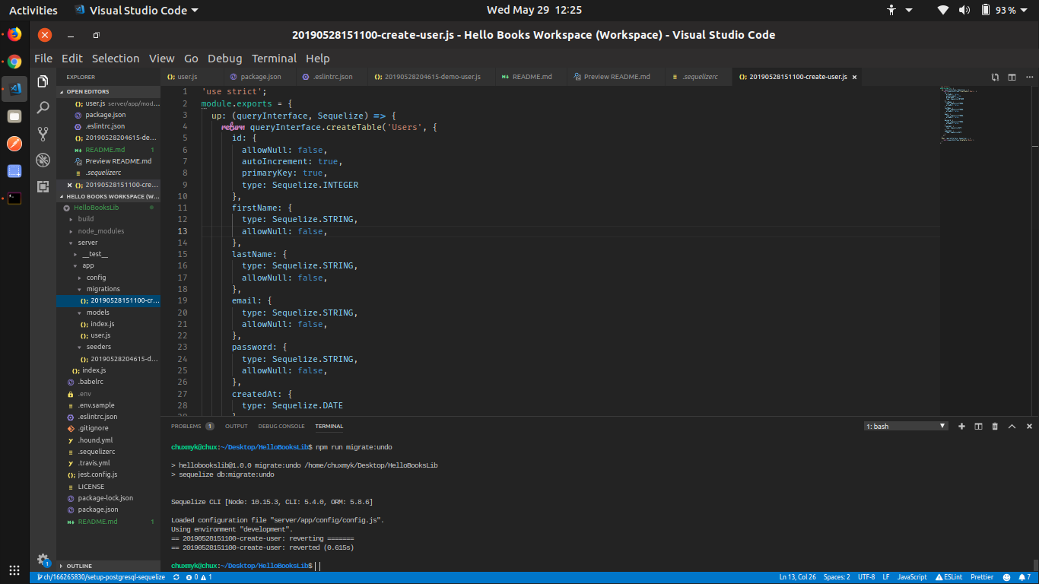Open the Source Control view
The width and height of the screenshot is (1039, 584).
point(43,134)
